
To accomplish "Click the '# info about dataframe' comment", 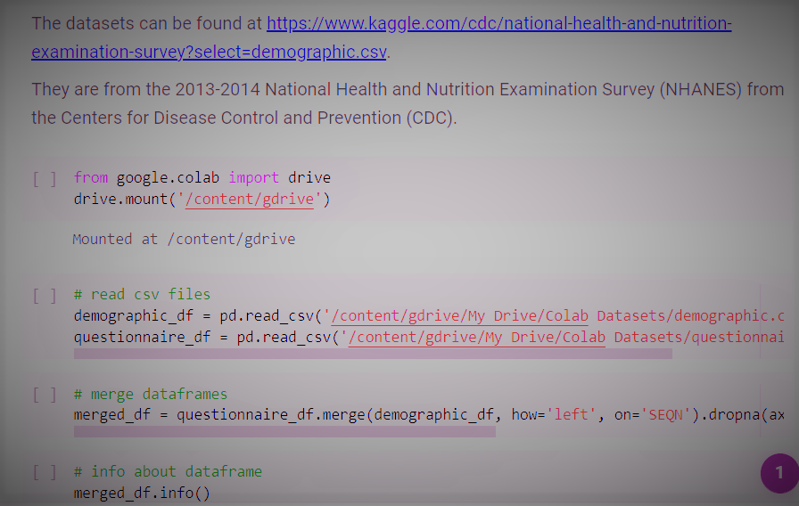I will 168,471.
